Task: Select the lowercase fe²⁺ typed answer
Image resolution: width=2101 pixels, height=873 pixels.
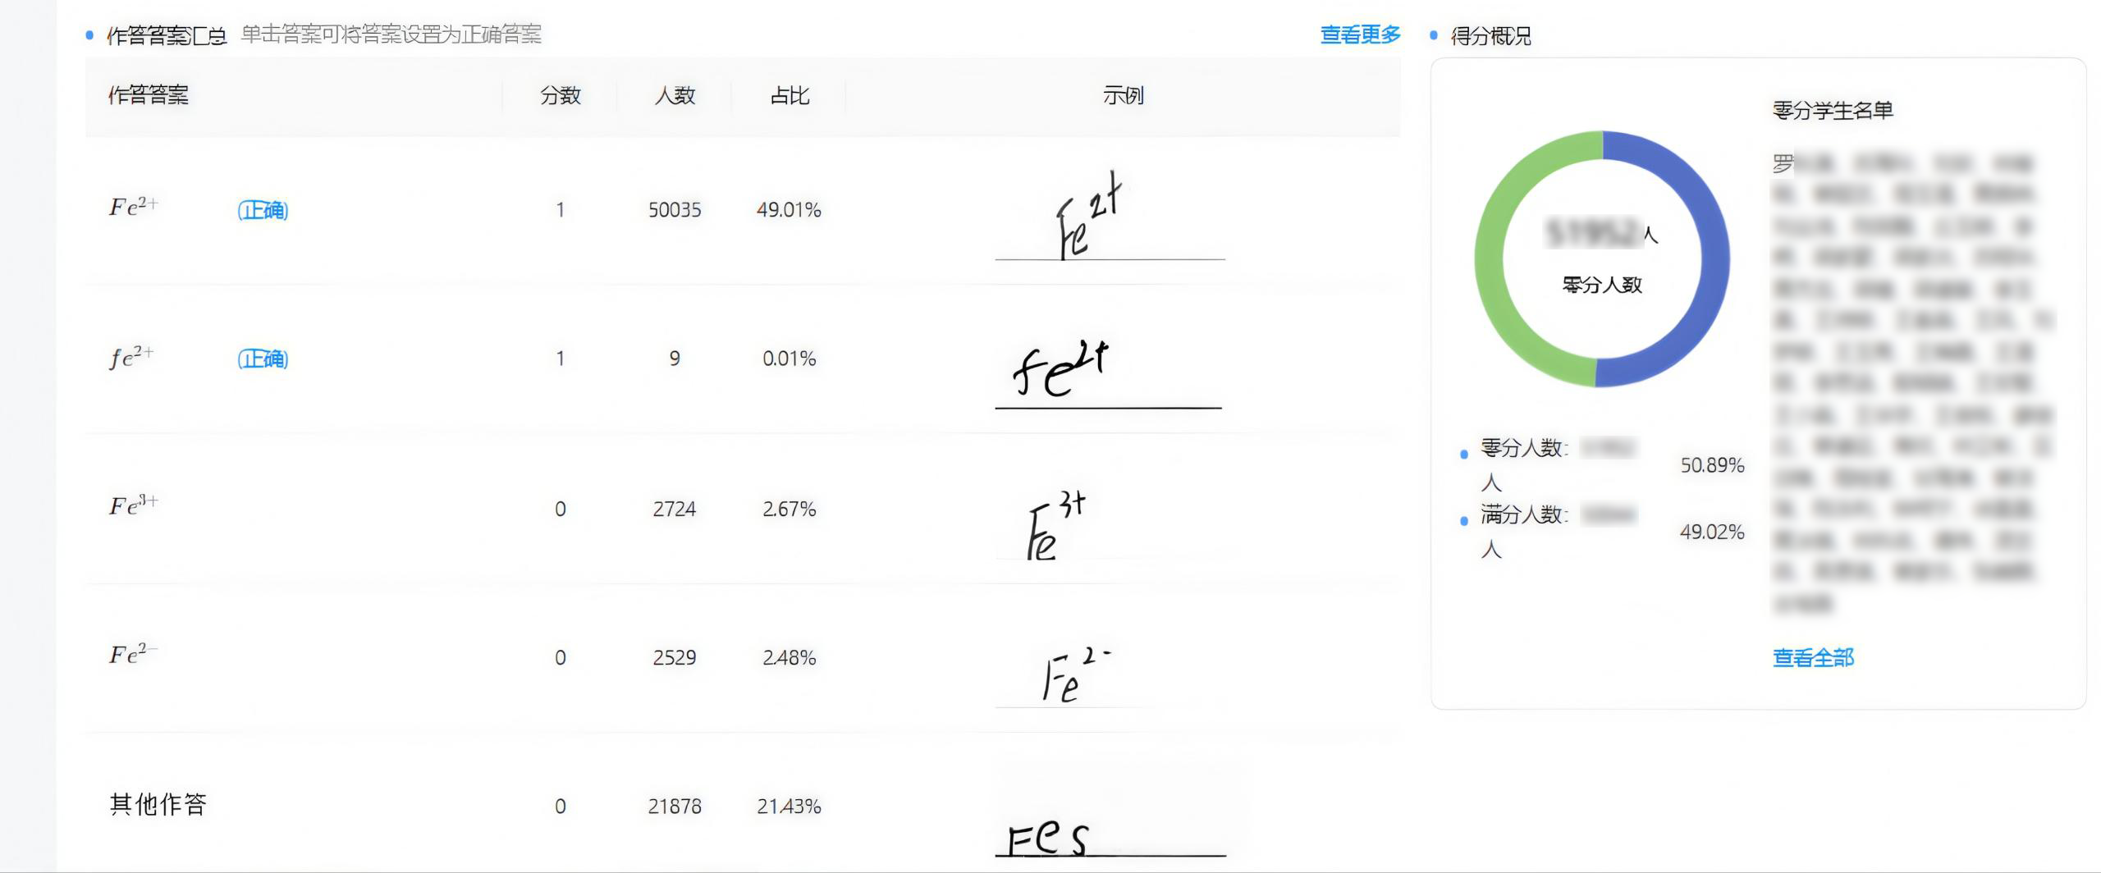Action: (x=131, y=357)
